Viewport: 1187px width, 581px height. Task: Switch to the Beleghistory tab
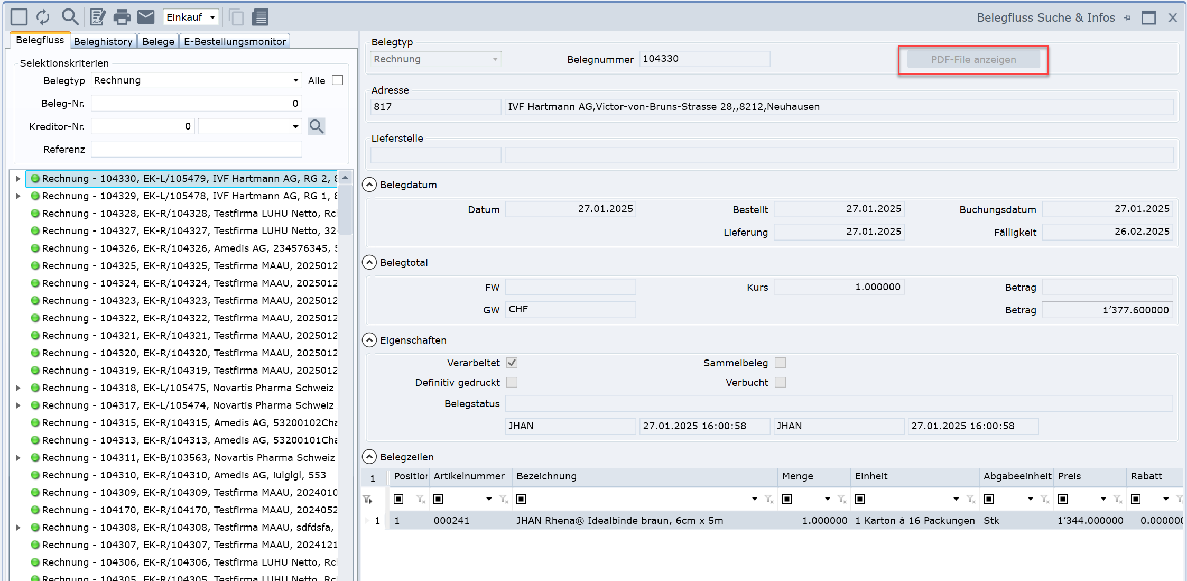pyautogui.click(x=103, y=41)
